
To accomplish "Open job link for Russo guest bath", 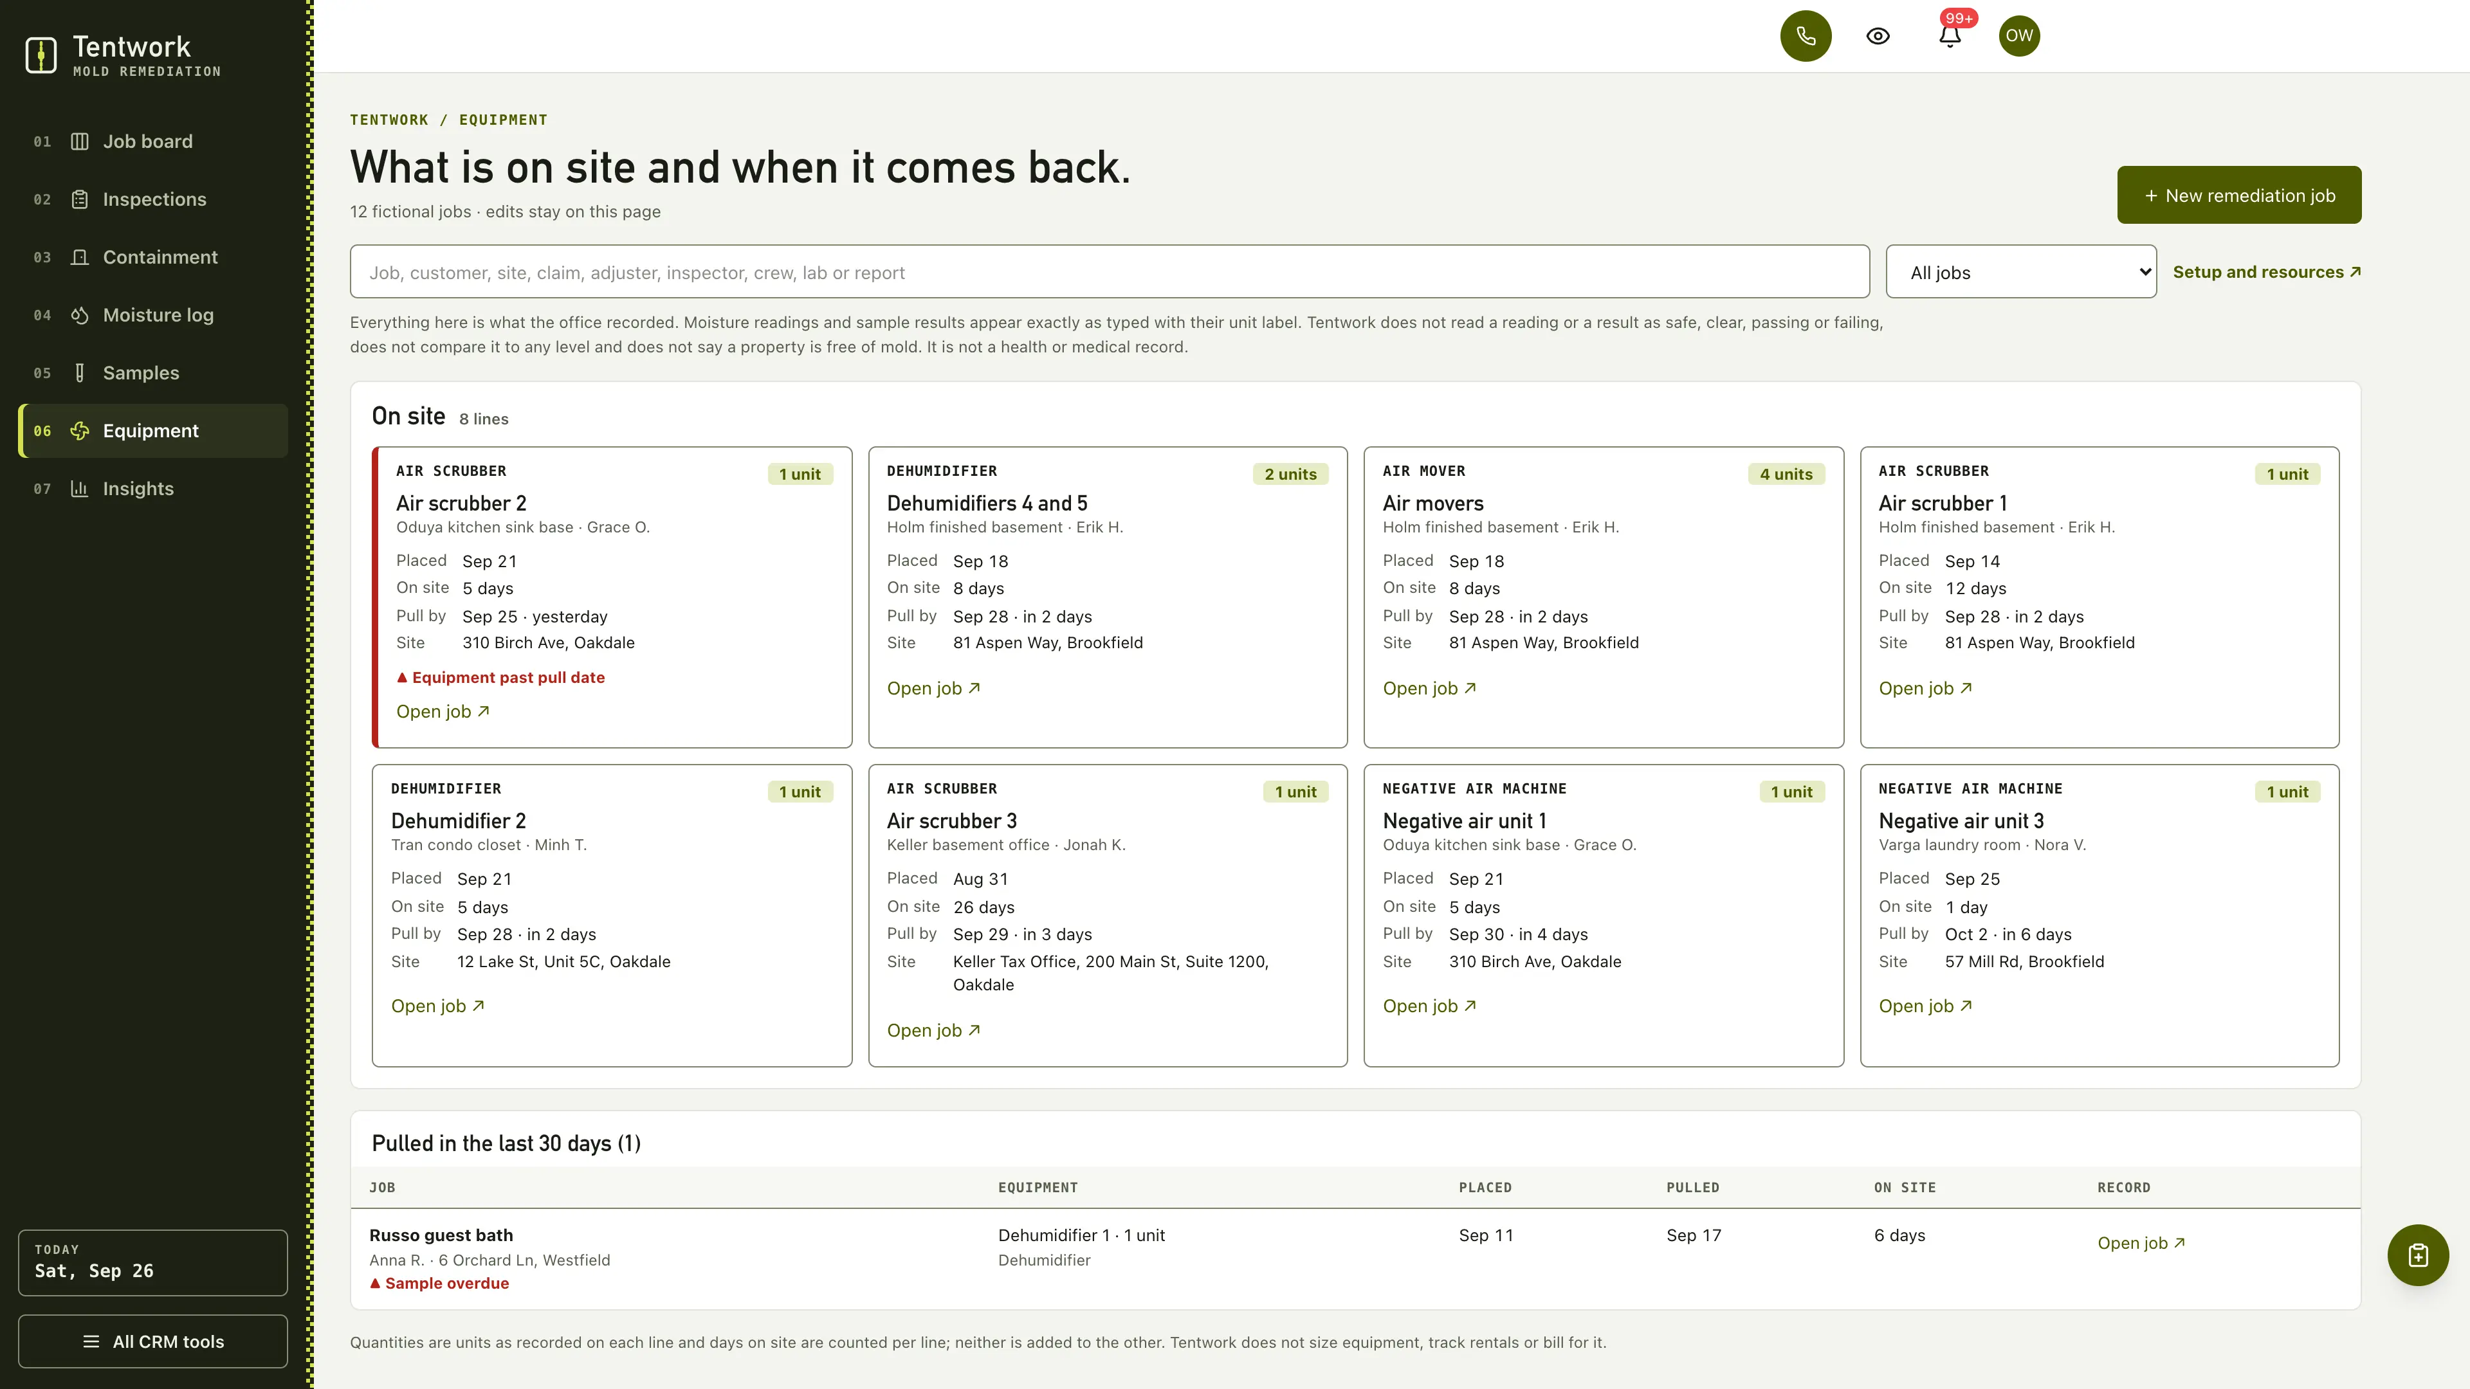I will (2140, 1243).
